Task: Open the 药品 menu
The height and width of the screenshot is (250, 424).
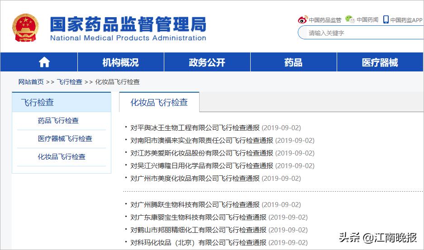Action: 293,62
